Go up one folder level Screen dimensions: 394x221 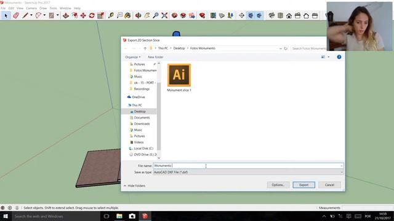tap(145, 48)
